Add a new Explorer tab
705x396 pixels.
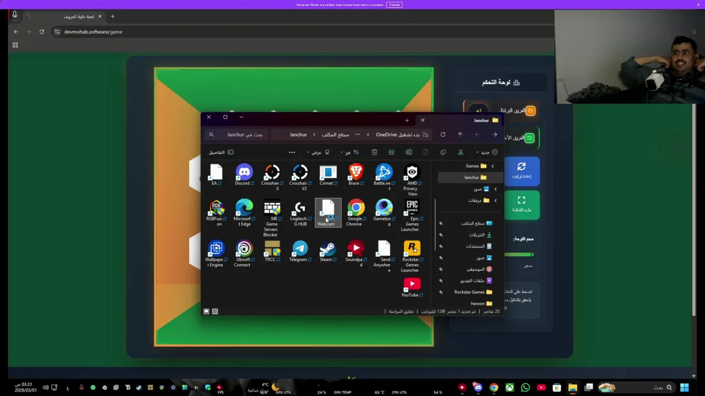(x=407, y=120)
